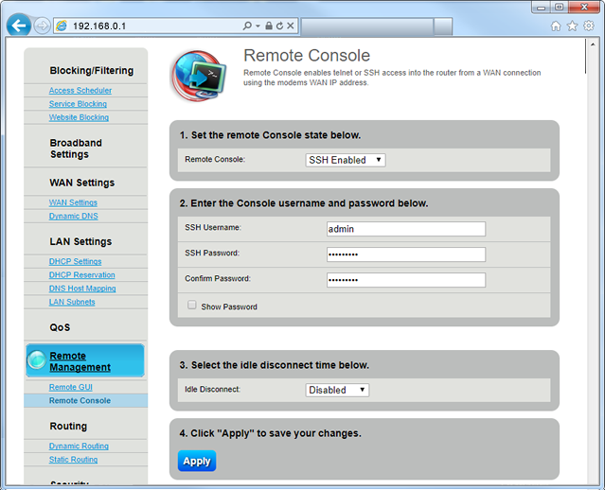Select the WAN Settings section heading

point(81,183)
